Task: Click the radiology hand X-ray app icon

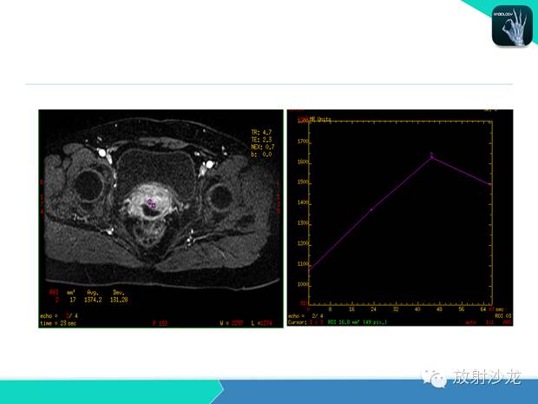Action: (x=512, y=26)
